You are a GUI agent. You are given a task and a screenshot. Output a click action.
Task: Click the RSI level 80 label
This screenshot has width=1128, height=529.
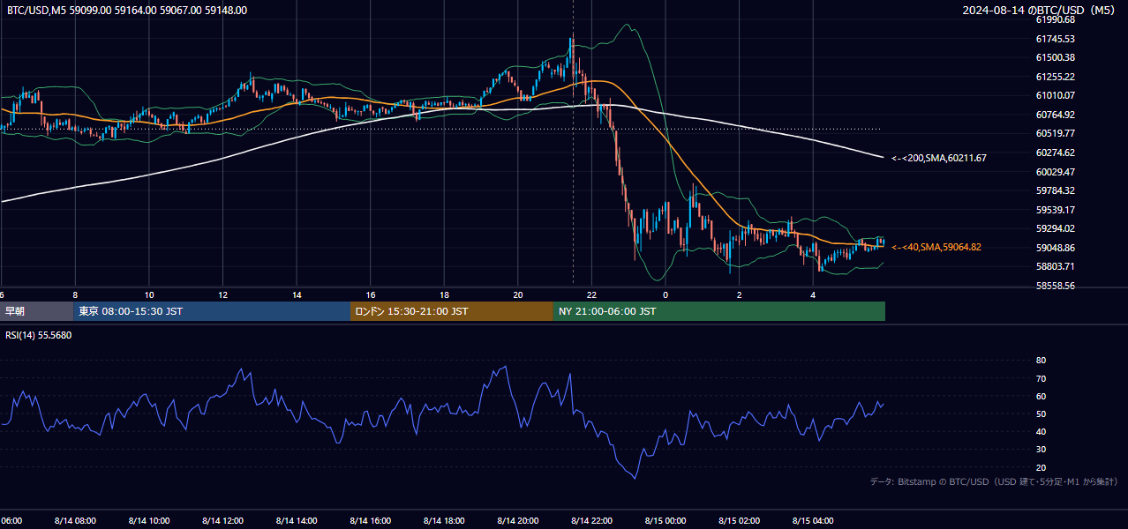point(1041,361)
